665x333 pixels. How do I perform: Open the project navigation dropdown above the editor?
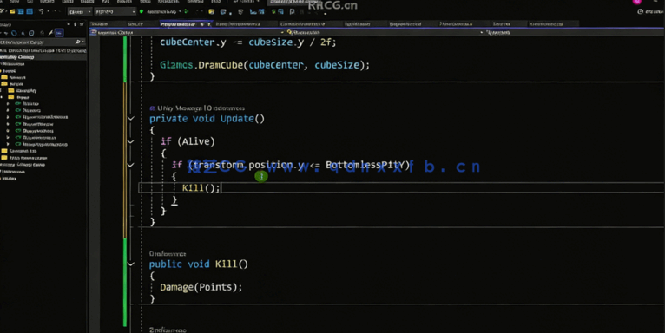187,32
